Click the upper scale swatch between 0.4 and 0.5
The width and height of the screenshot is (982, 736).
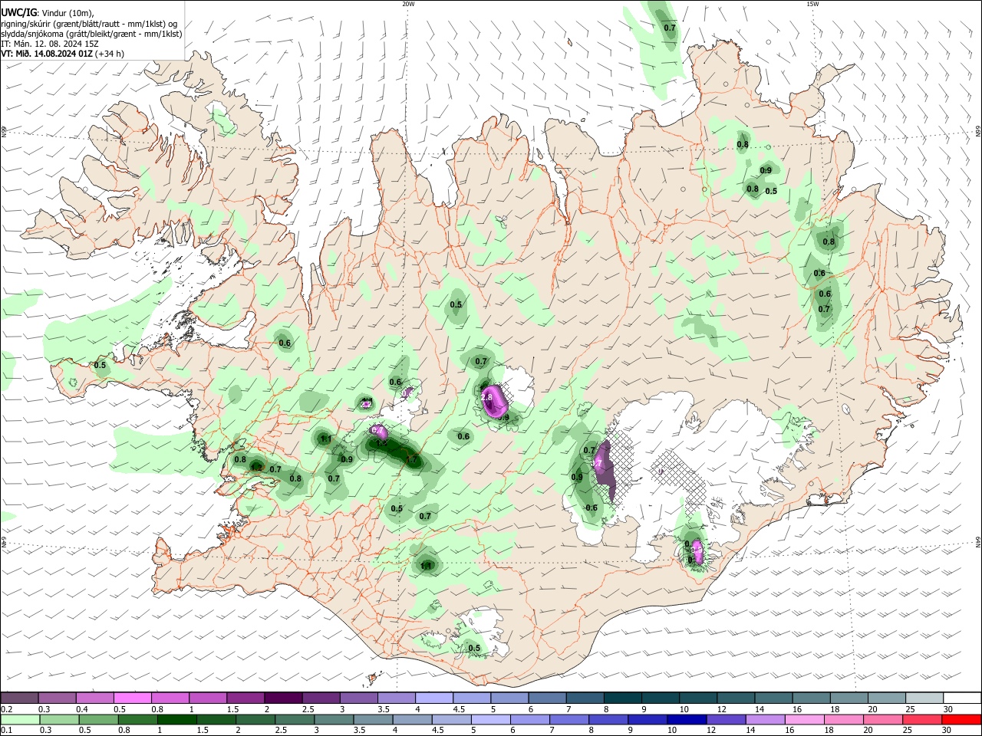coord(94,698)
